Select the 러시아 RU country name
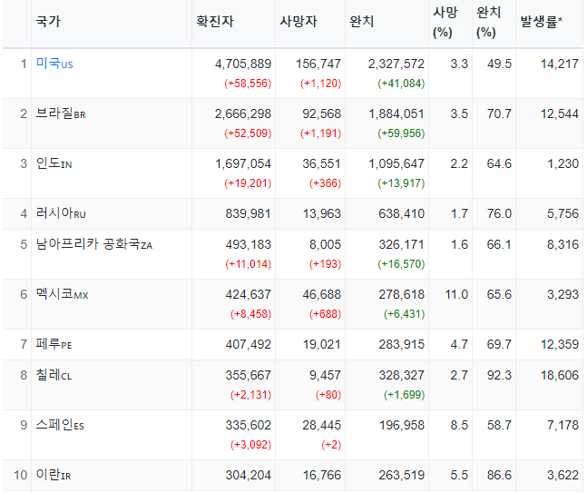The image size is (587, 493). [x=61, y=213]
